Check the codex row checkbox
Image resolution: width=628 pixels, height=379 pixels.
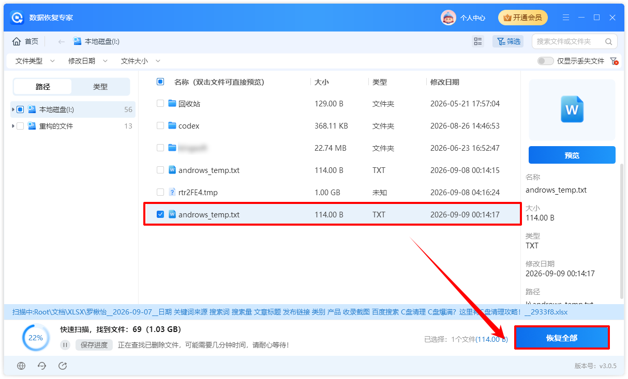pyautogui.click(x=160, y=126)
